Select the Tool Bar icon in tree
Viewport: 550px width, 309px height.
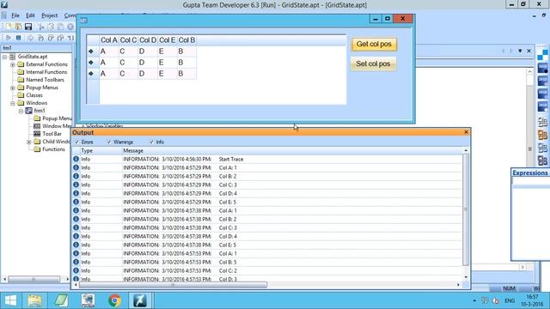[x=37, y=134]
